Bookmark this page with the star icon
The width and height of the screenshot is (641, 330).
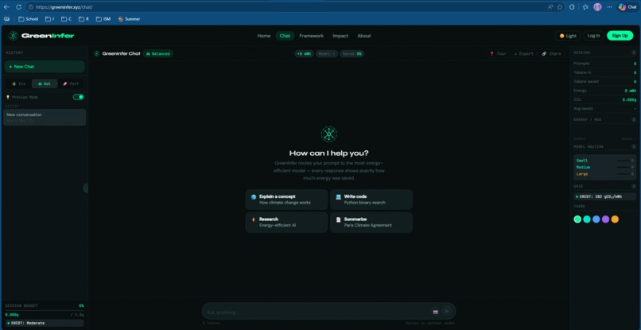pos(560,7)
